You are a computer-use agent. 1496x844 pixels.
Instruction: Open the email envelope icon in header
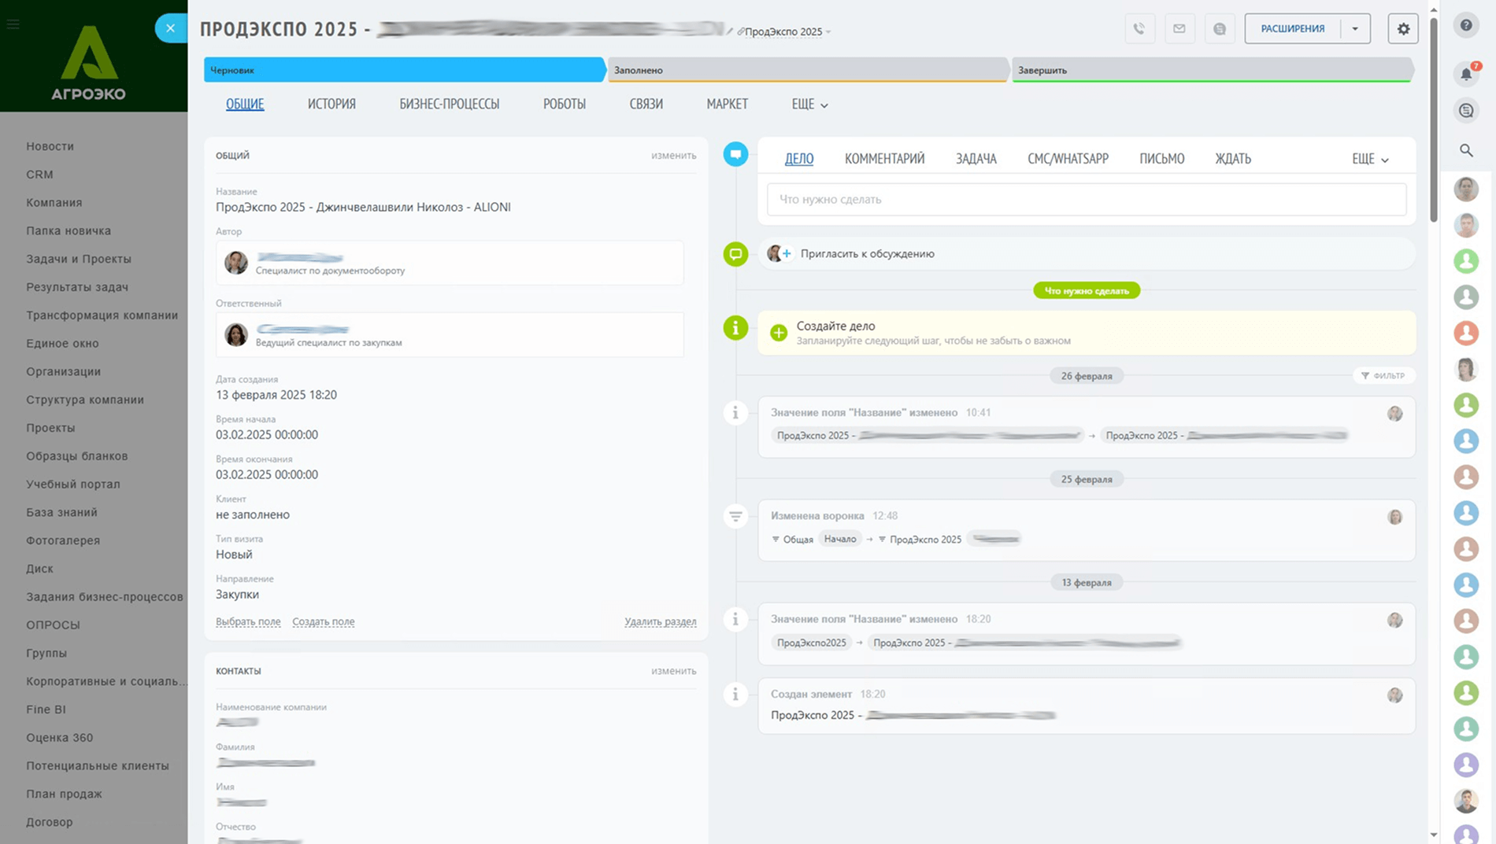(1179, 28)
